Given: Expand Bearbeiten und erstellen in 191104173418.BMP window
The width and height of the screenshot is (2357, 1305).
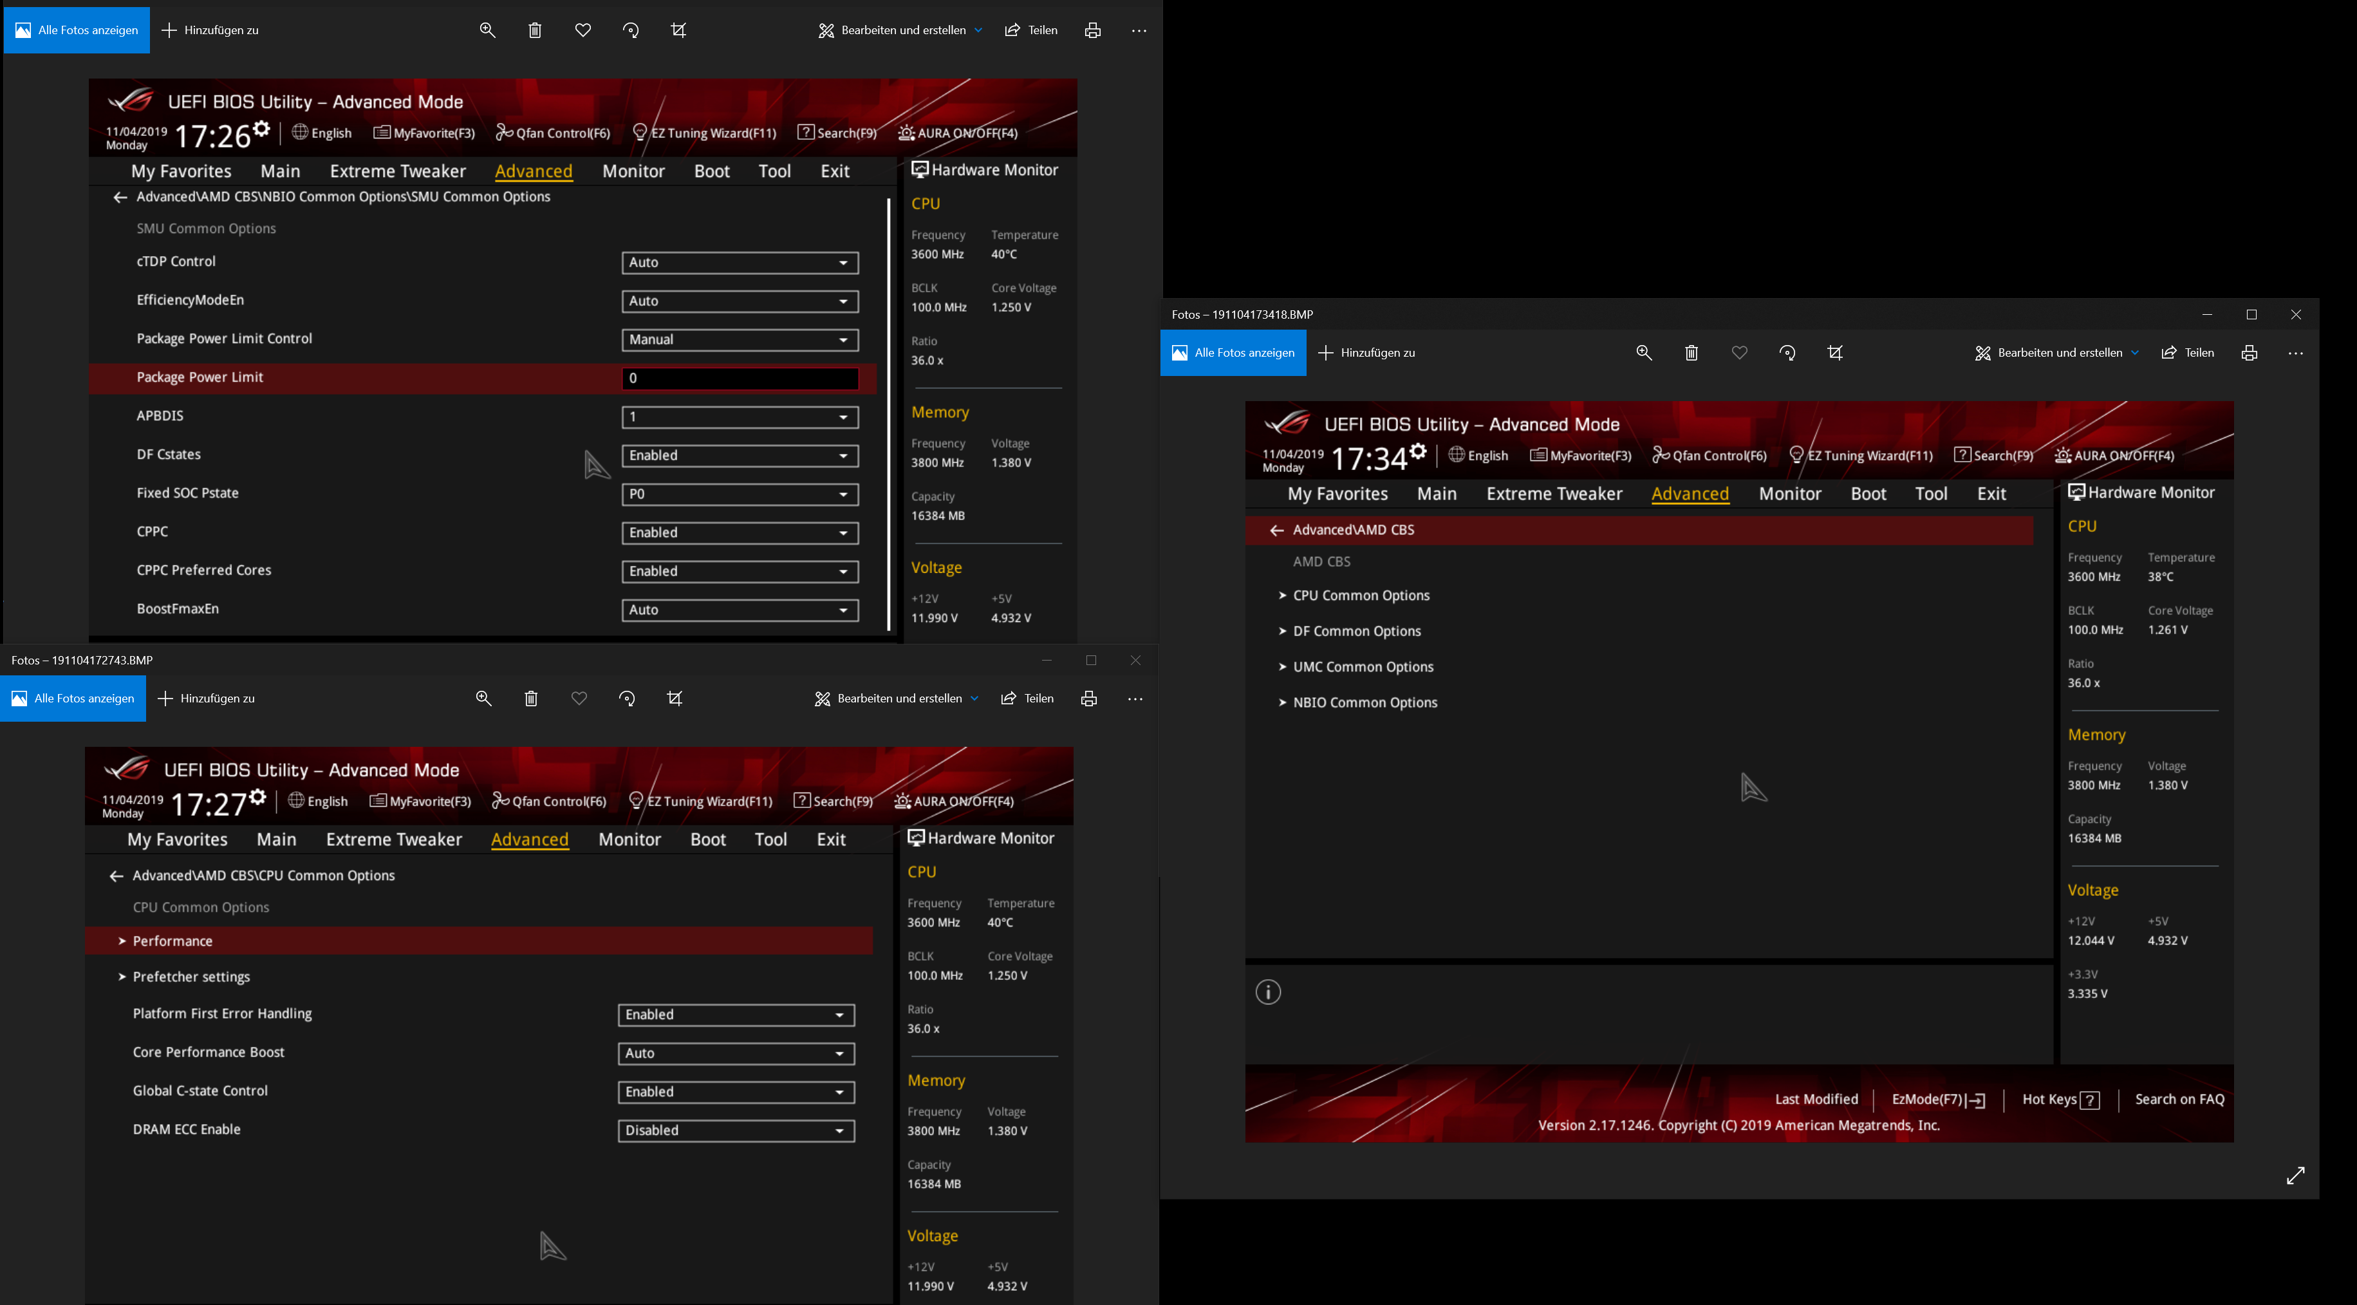Looking at the screenshot, I should (x=2057, y=352).
